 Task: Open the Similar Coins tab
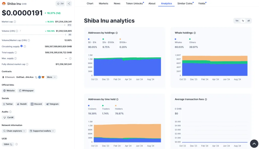click(185, 4)
